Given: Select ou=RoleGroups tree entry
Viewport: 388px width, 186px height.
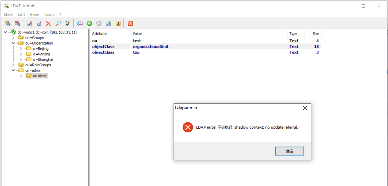Looking at the screenshot, I should click(x=38, y=65).
